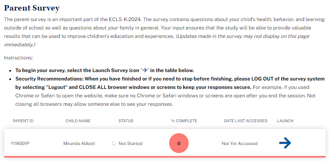Viewport: 329px width, 161px height.
Task: Click the Not Yet Accessed date cell
Action: (x=240, y=143)
